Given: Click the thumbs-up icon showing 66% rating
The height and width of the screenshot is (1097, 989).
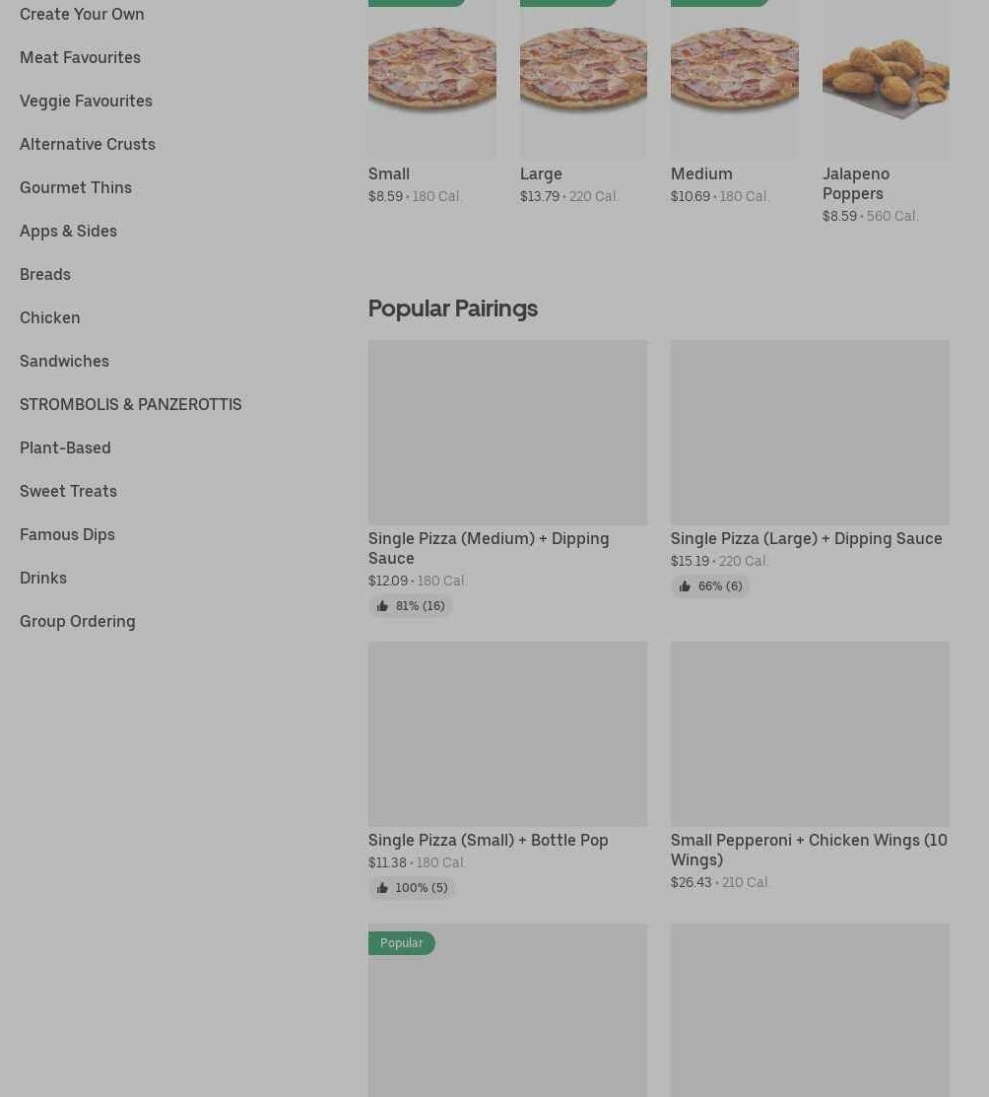Looking at the screenshot, I should point(685,586).
